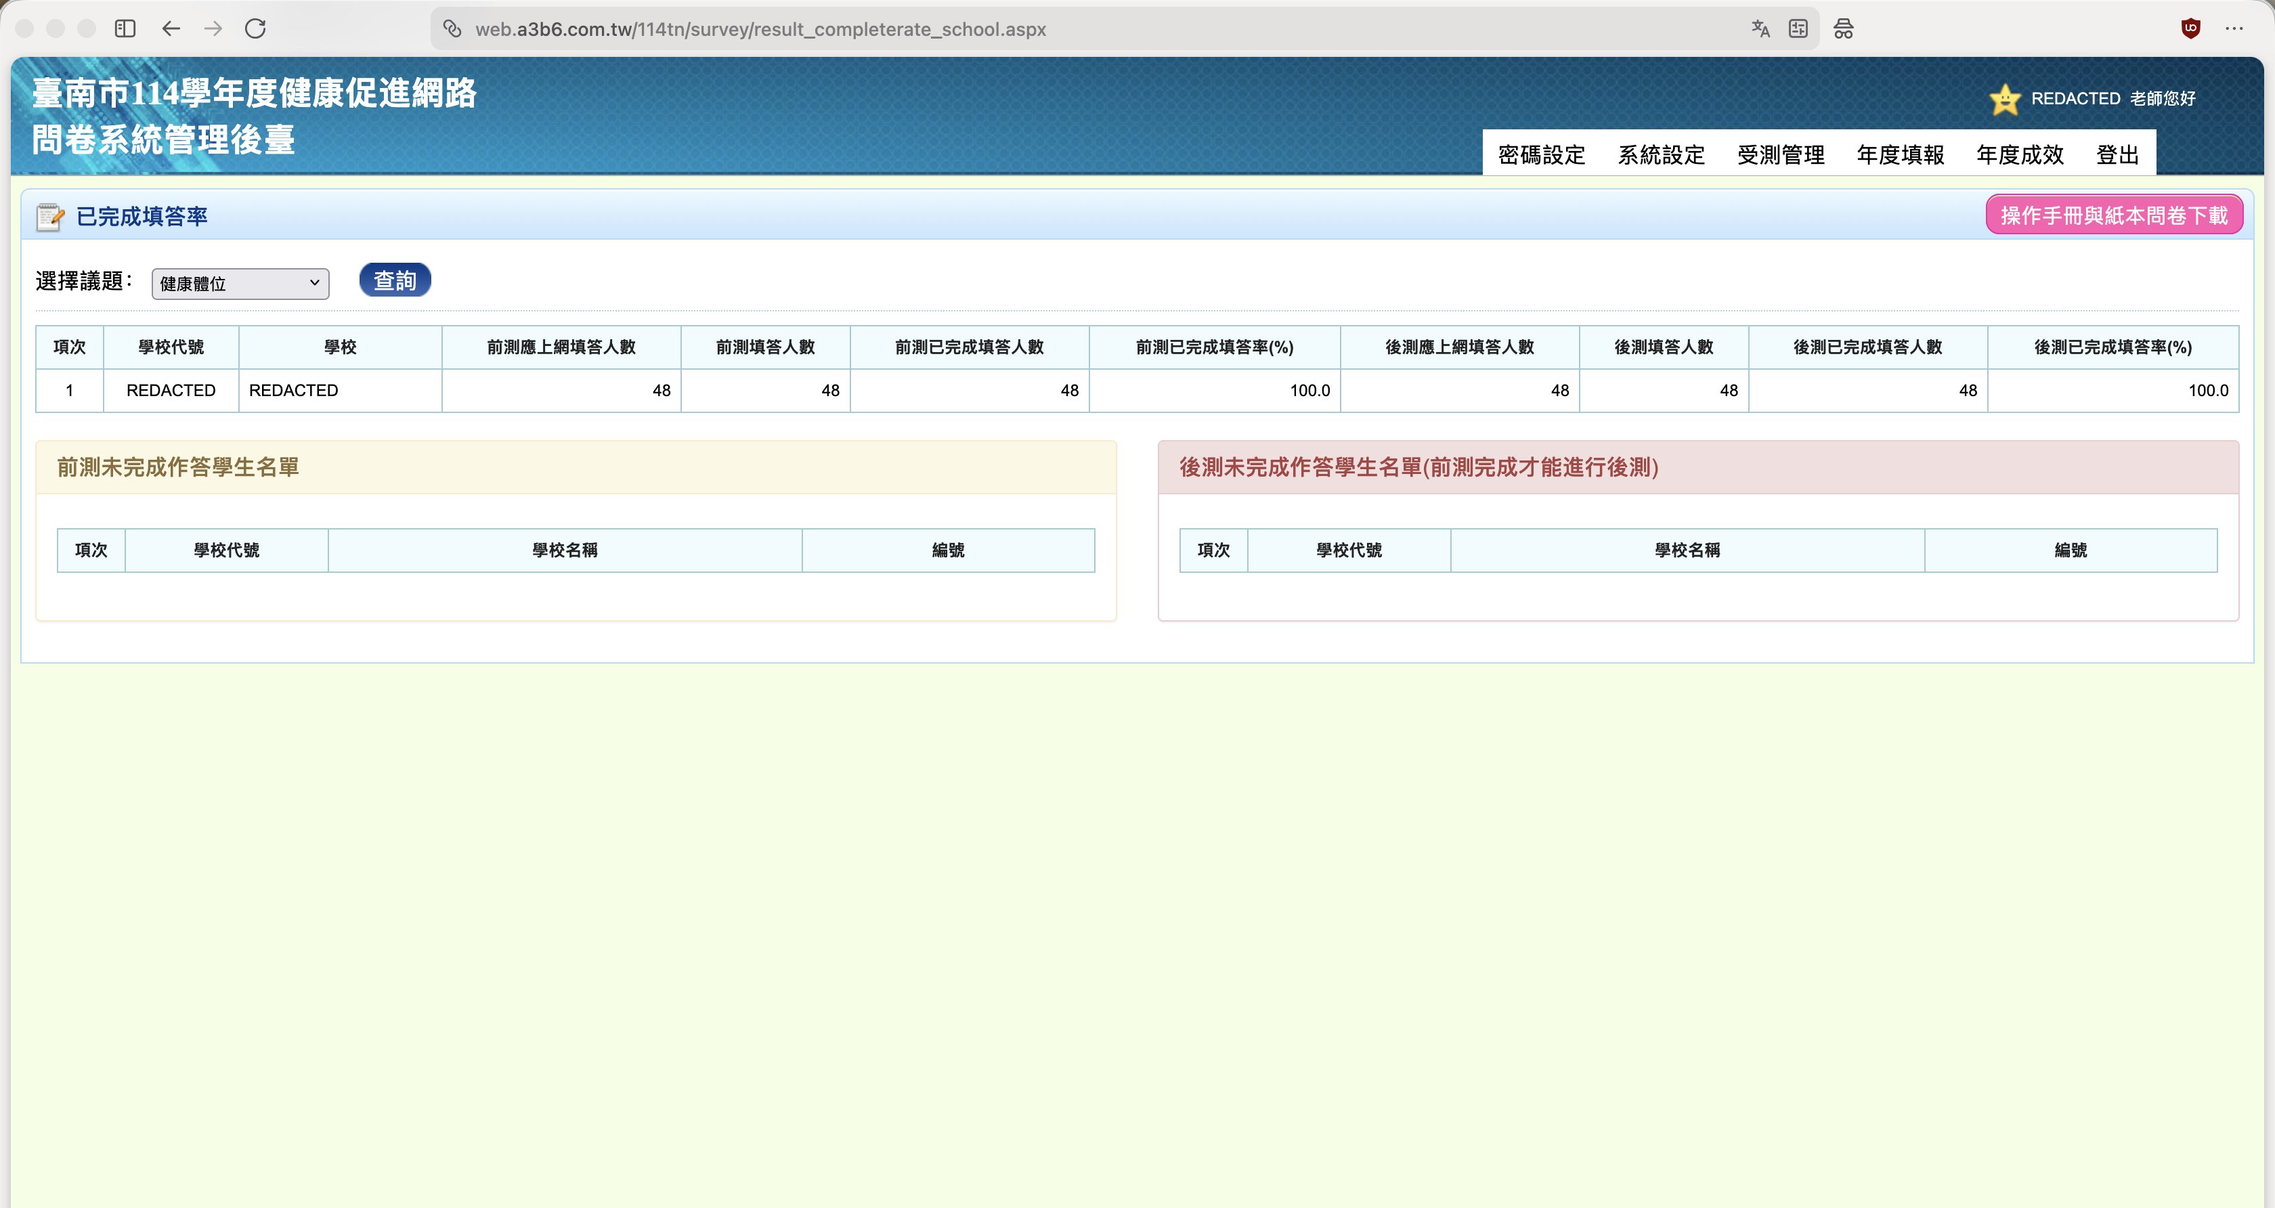2275x1208 pixels.
Task: Open the 密碼設定 menu
Action: [x=1542, y=154]
